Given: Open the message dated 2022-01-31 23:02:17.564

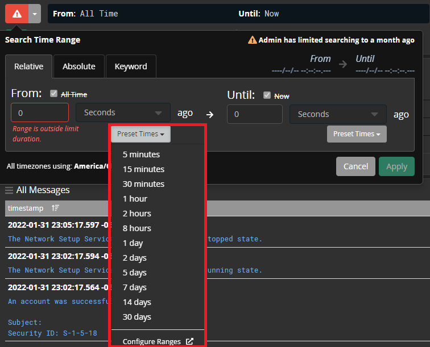Looking at the screenshot, I should pos(58,287).
